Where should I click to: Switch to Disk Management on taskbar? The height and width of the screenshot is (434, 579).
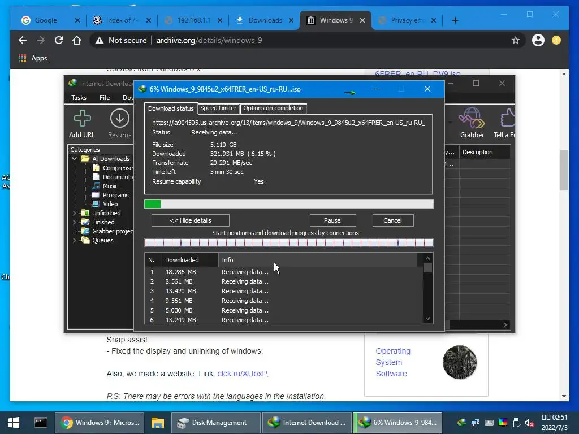point(215,423)
